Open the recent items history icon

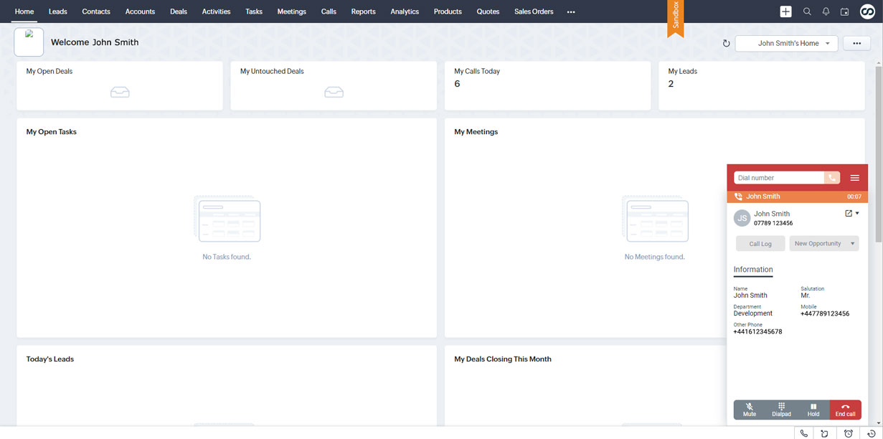(871, 433)
